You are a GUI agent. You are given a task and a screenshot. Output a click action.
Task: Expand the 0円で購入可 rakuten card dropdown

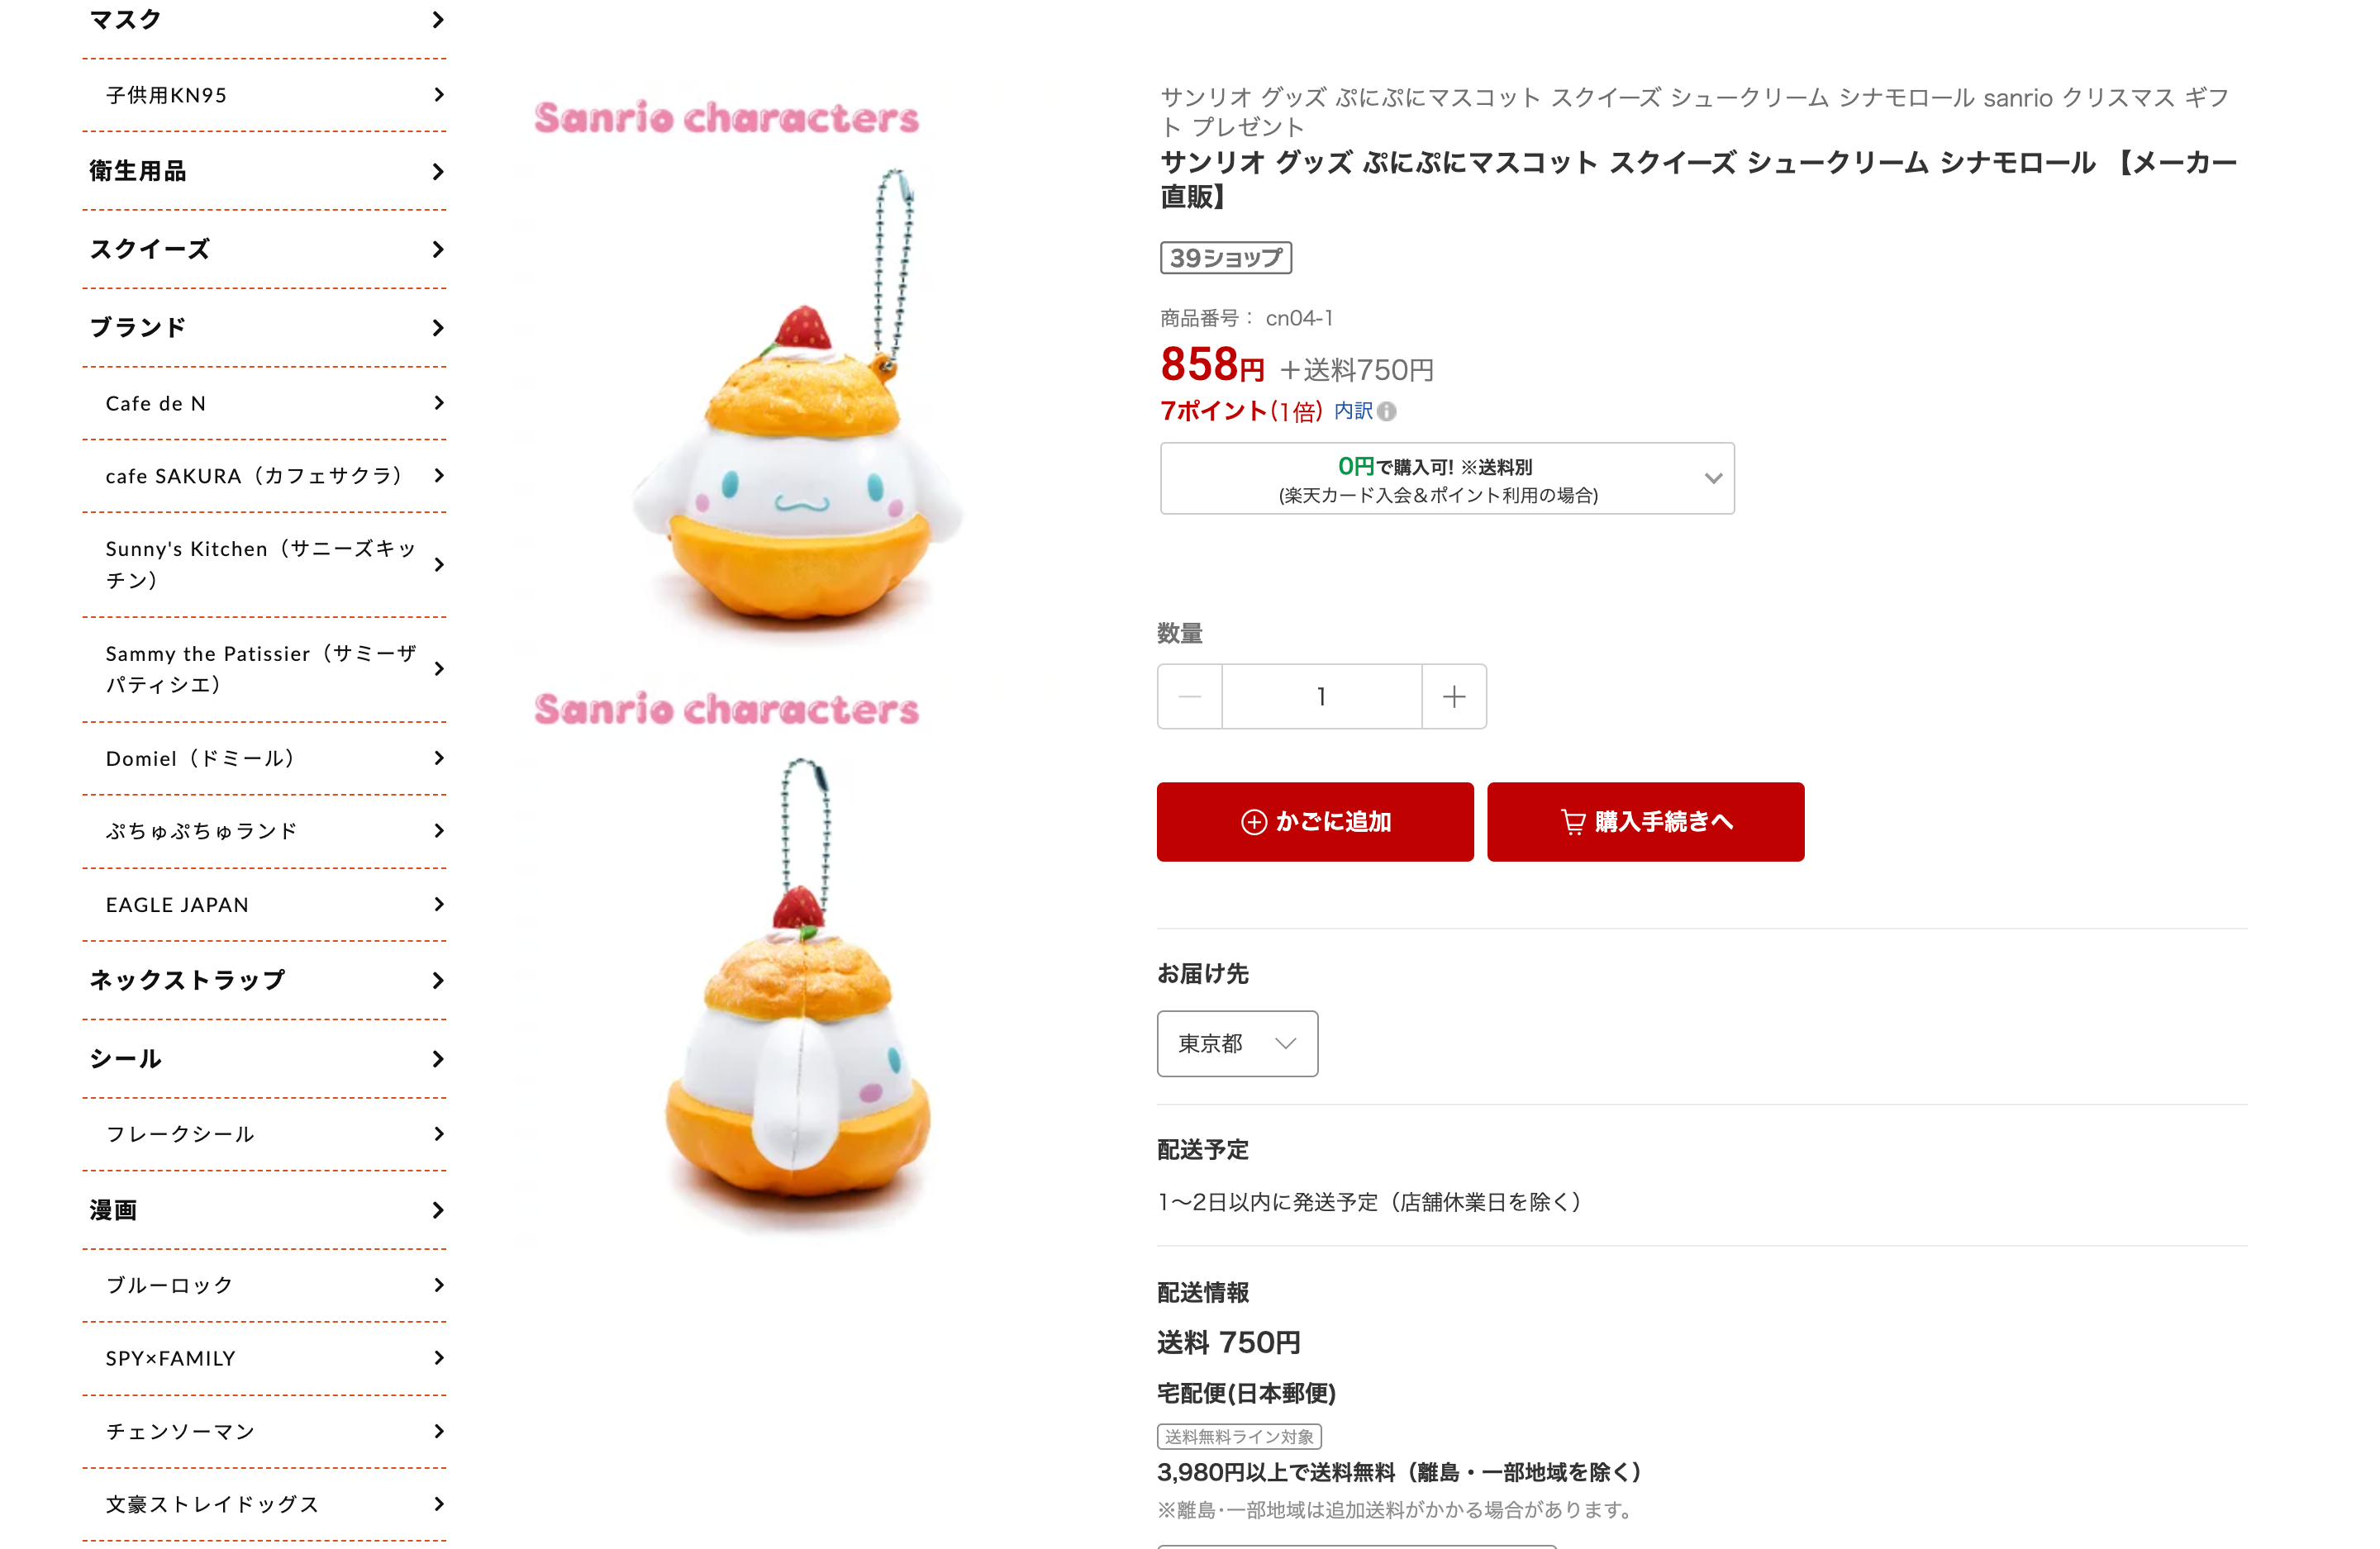pos(1447,479)
